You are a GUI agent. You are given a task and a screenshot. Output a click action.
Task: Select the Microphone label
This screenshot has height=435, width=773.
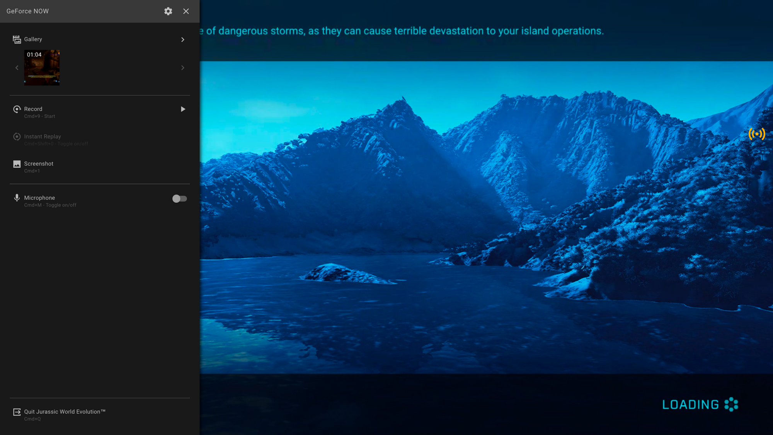click(39, 198)
